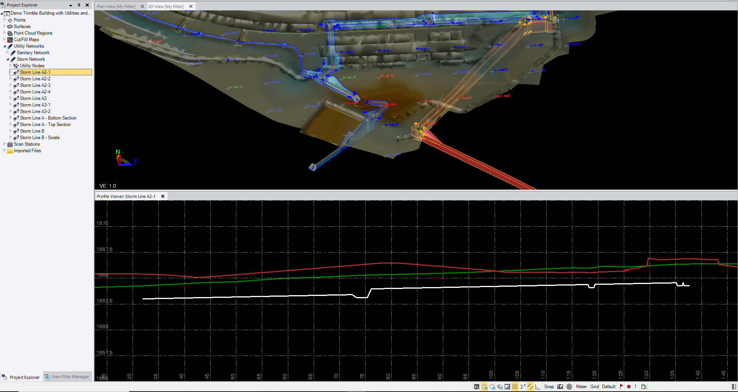Select Storm Line A - Bottom Section
Image resolution: width=738 pixels, height=392 pixels.
point(48,118)
